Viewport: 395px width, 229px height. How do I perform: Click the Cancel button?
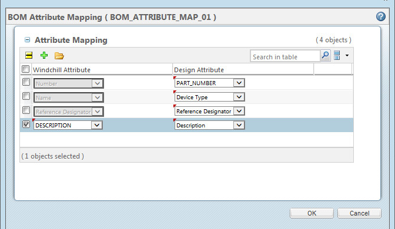click(359, 213)
